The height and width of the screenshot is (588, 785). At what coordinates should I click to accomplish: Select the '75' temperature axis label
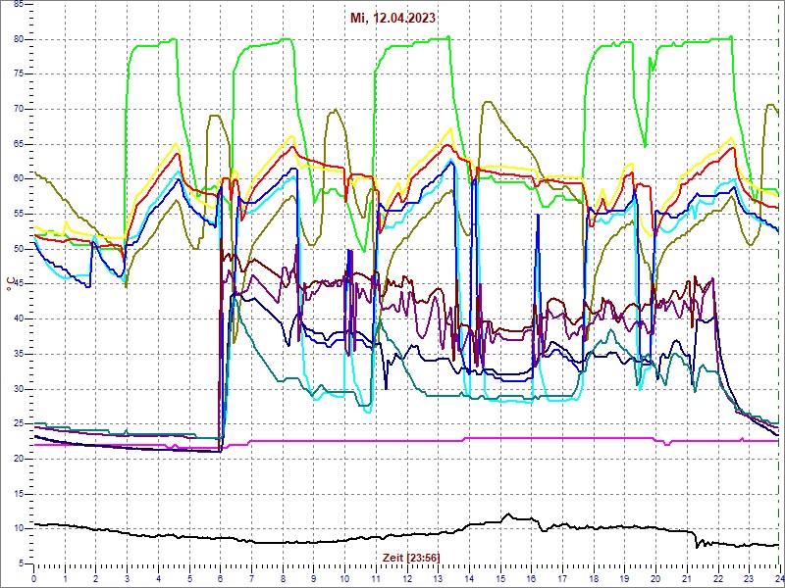(19, 74)
